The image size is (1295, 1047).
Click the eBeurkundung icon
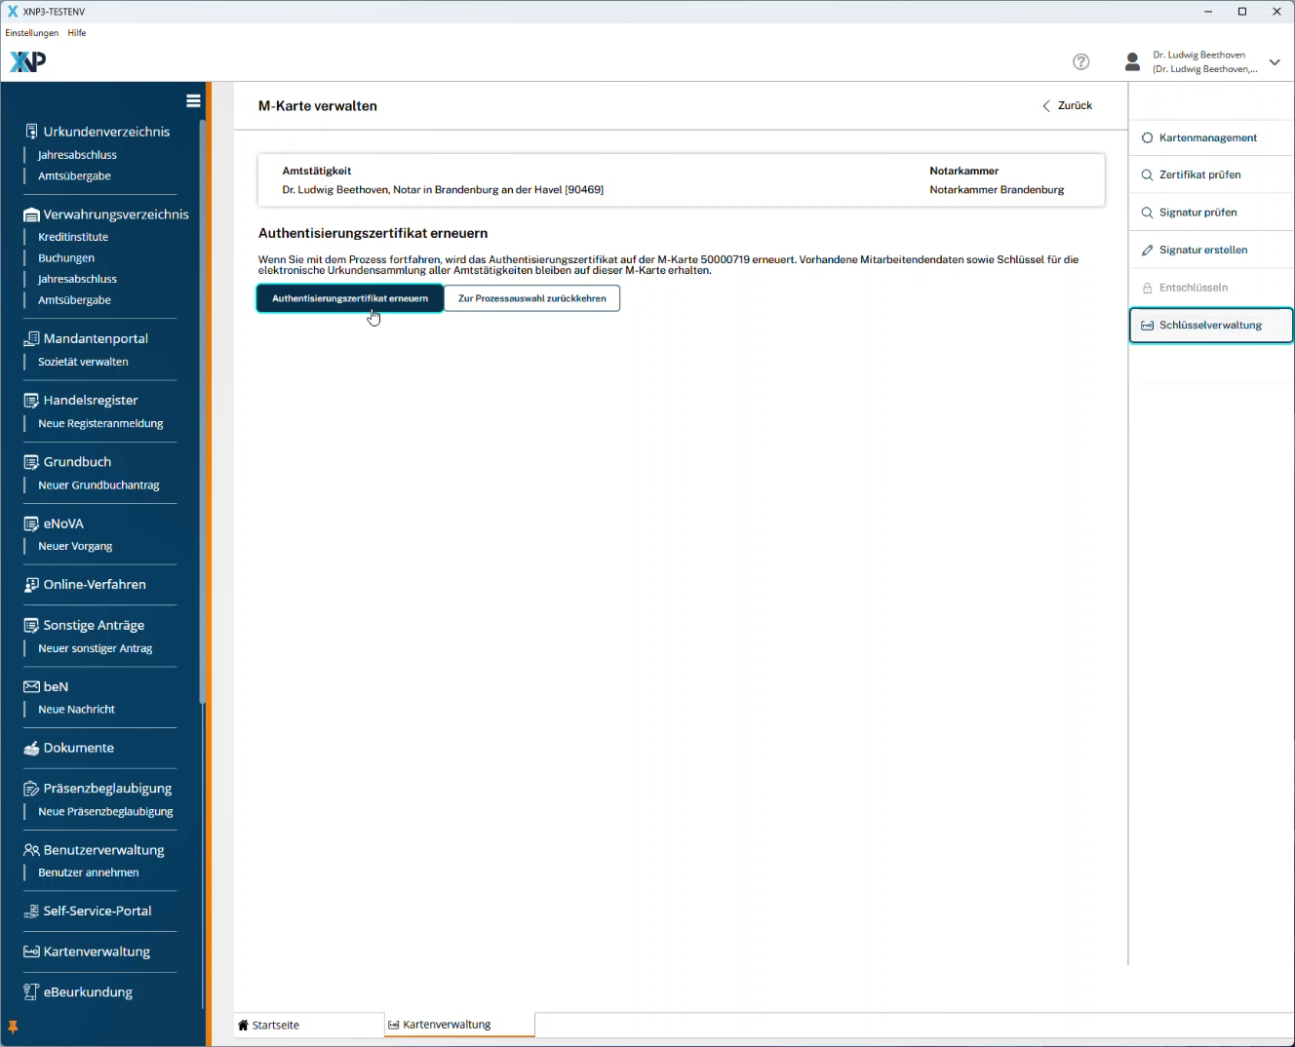click(31, 992)
